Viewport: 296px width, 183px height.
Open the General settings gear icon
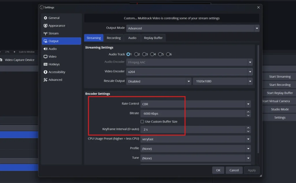(45, 18)
